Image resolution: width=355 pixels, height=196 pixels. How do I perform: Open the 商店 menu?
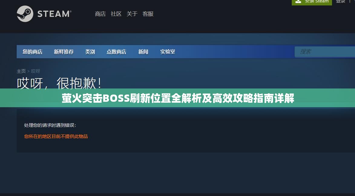(x=100, y=14)
